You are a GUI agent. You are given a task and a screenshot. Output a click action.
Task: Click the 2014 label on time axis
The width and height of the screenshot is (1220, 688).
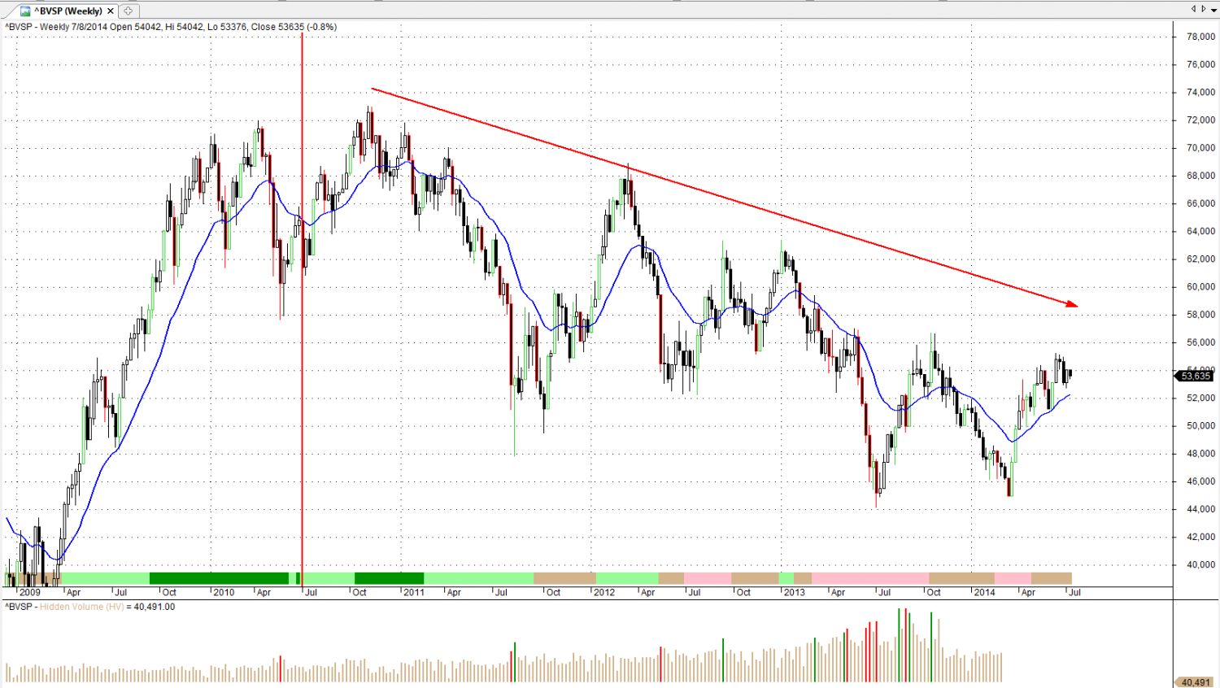click(x=984, y=592)
